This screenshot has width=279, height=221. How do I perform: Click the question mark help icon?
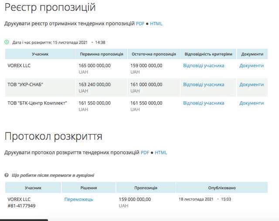(x=7, y=175)
